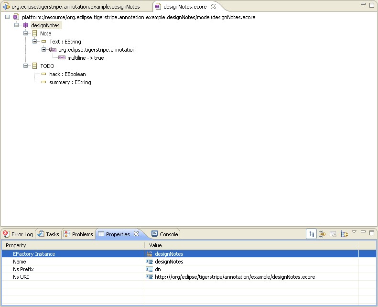
Task: Toggle Show Categories in Properties view
Action: point(311,234)
